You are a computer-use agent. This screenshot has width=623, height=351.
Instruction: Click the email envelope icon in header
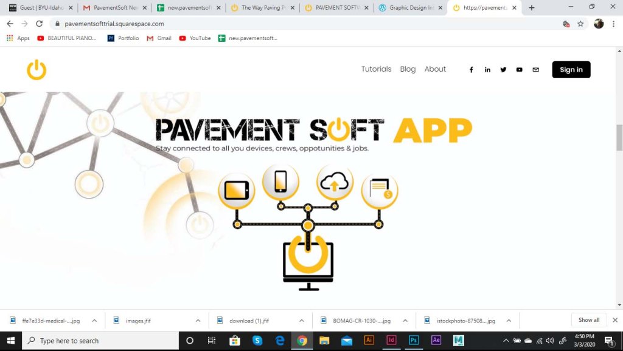(x=535, y=70)
